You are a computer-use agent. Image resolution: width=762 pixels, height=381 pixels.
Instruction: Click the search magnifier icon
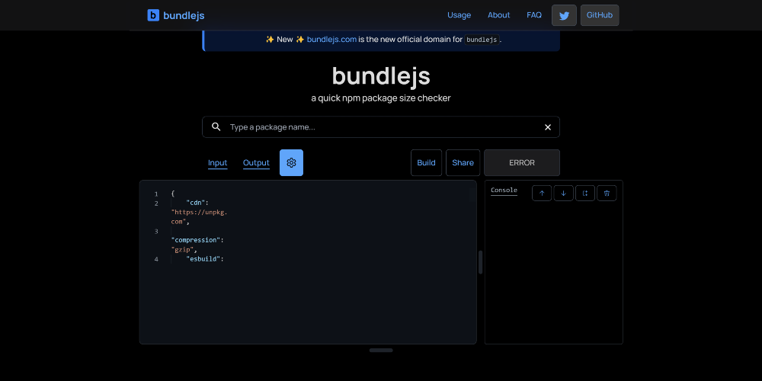click(x=216, y=127)
